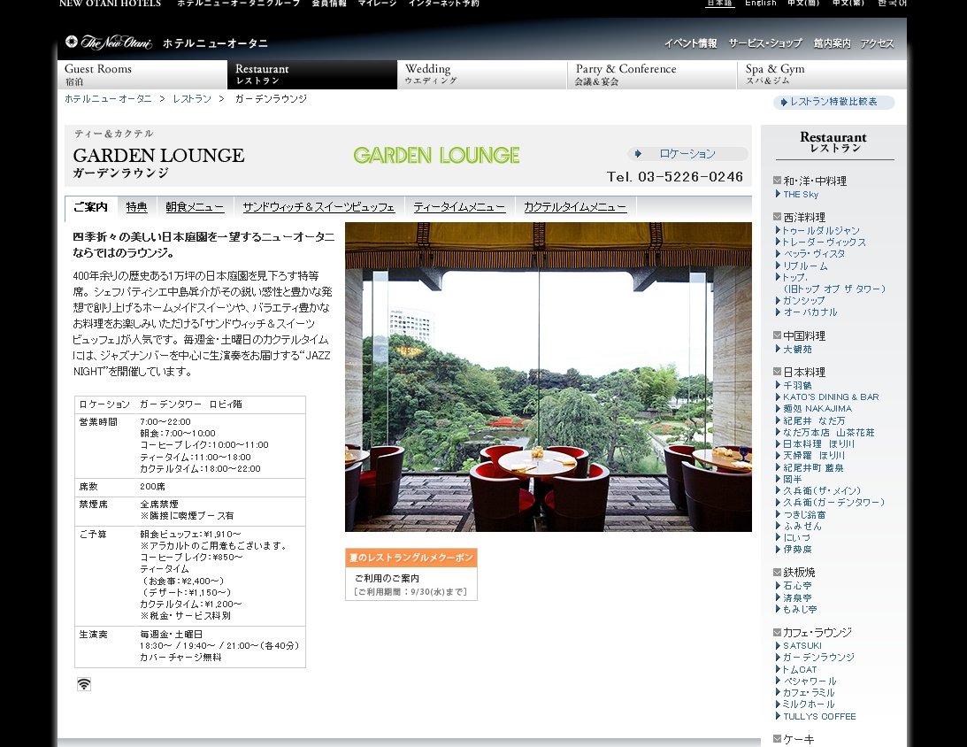Click telephone number 03-5226-0246
Viewport: 967px width, 747px height.
tap(691, 177)
